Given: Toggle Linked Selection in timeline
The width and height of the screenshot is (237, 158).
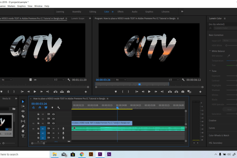Looking at the screenshot, I should [46, 108].
